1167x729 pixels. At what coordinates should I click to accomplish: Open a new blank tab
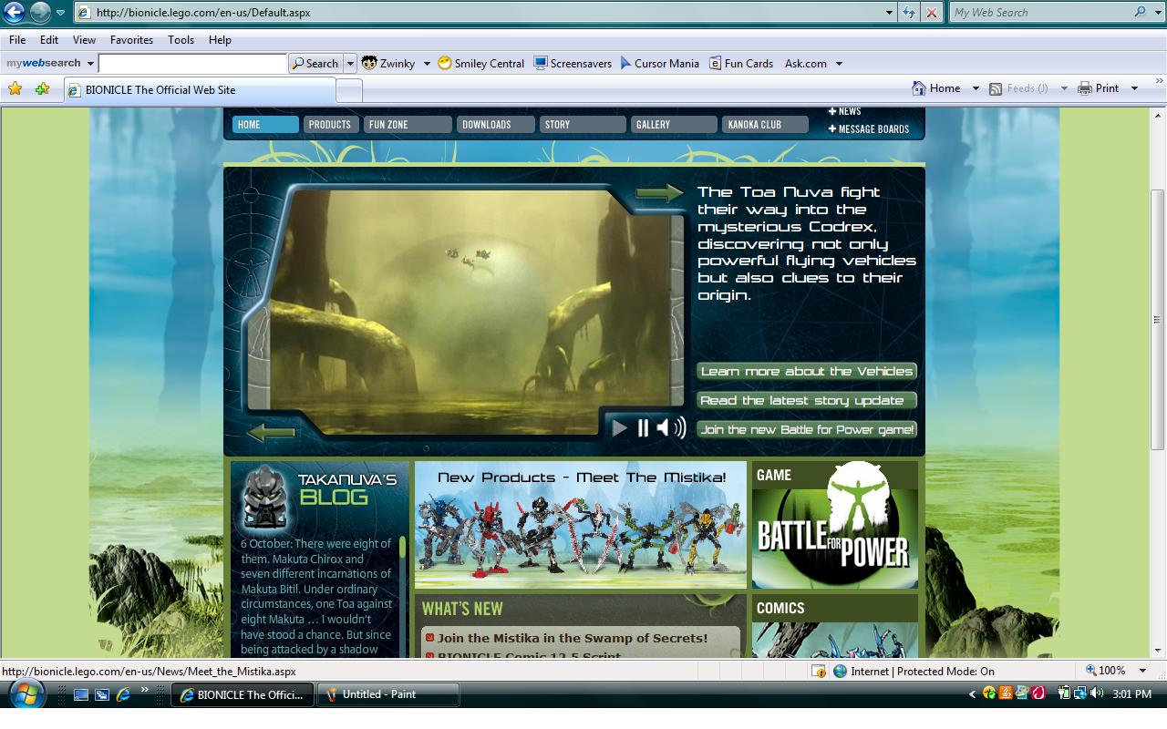[x=349, y=90]
